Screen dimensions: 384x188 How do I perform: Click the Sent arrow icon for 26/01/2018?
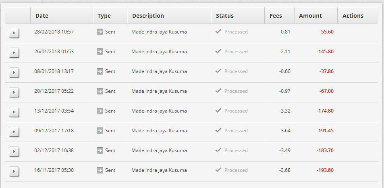(x=100, y=52)
